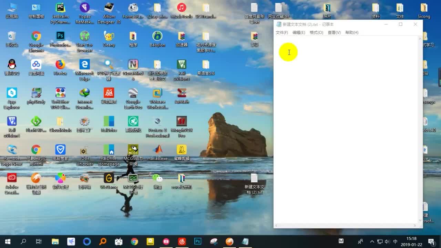Open the Recycle Bin (回收站)
This screenshot has height=248, width=441.
12,36
